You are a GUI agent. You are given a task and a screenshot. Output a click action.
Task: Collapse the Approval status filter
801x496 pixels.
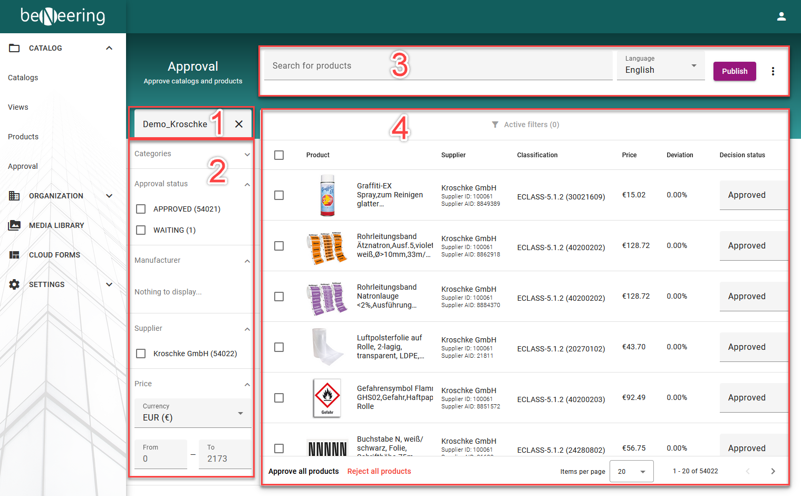point(247,185)
